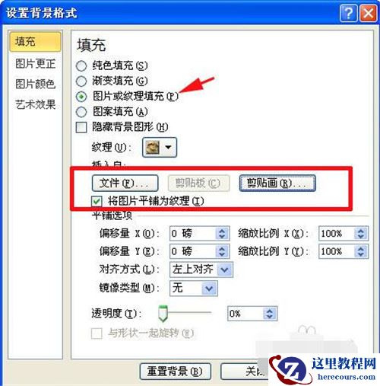Click the help question mark icon
The image size is (380, 386).
coord(349,13)
